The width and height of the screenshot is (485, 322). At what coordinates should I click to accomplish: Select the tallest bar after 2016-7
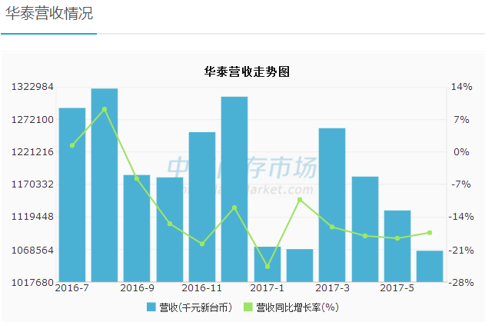pyautogui.click(x=105, y=185)
